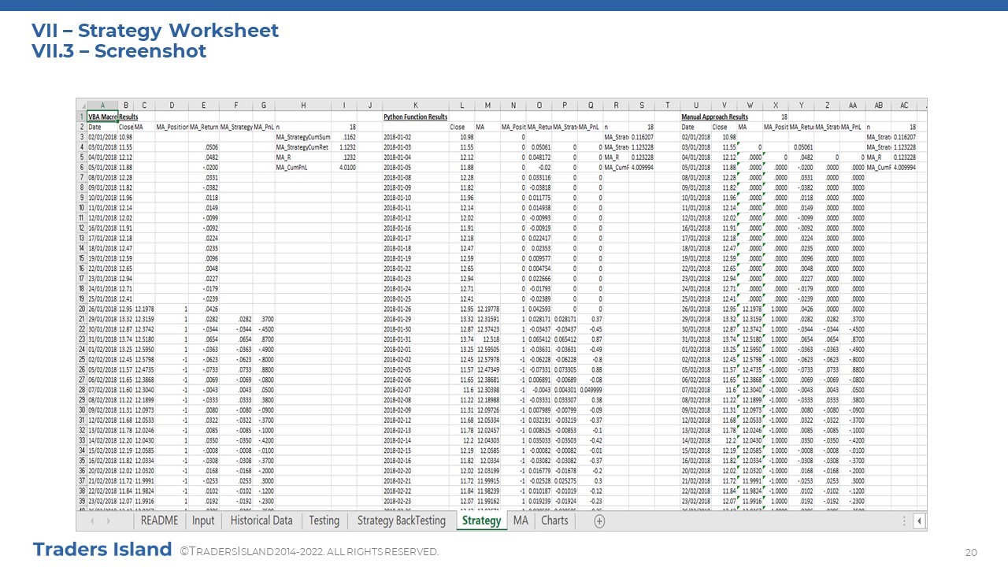
Task: Click the value 12.1978 in column C
Action: pos(144,309)
